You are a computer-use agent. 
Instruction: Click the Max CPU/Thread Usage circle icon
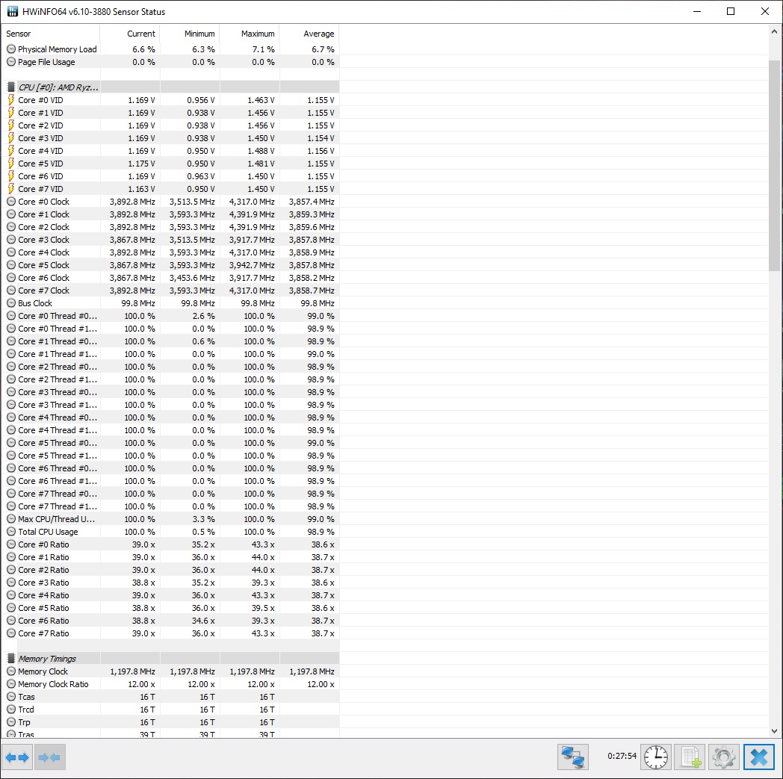pyautogui.click(x=11, y=519)
